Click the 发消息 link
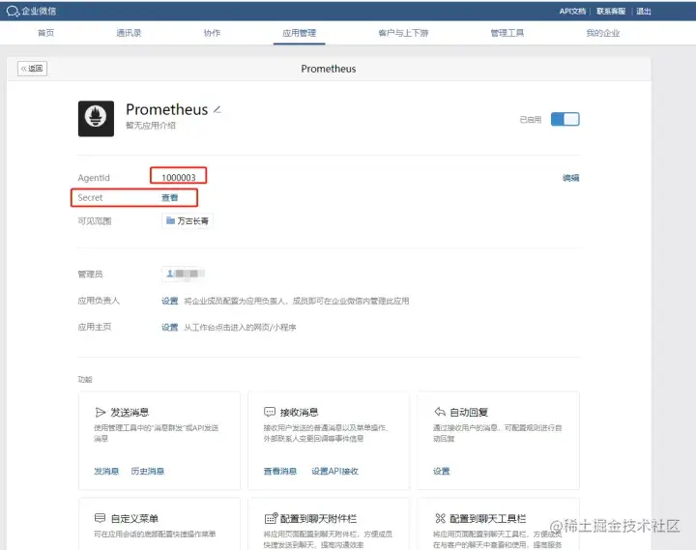The height and width of the screenshot is (550, 696). pyautogui.click(x=106, y=471)
